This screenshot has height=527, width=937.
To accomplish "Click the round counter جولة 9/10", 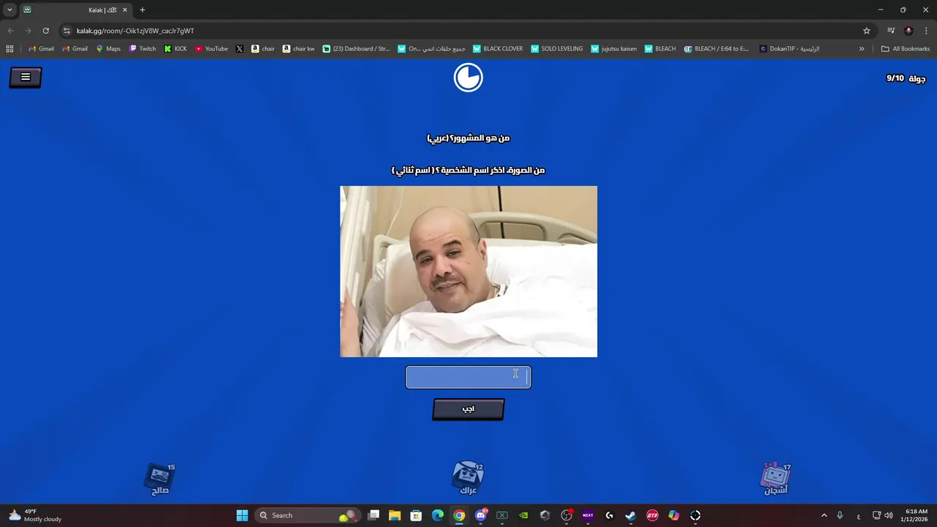I will point(906,78).
